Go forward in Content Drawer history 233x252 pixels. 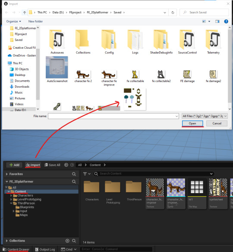click(72, 165)
